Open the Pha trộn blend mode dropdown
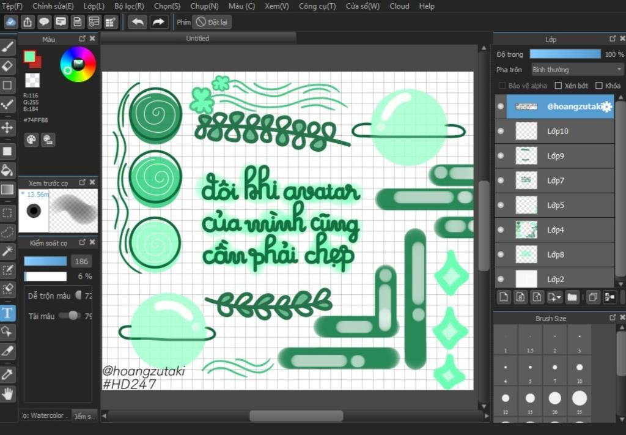Image resolution: width=626 pixels, height=435 pixels. 577,70
